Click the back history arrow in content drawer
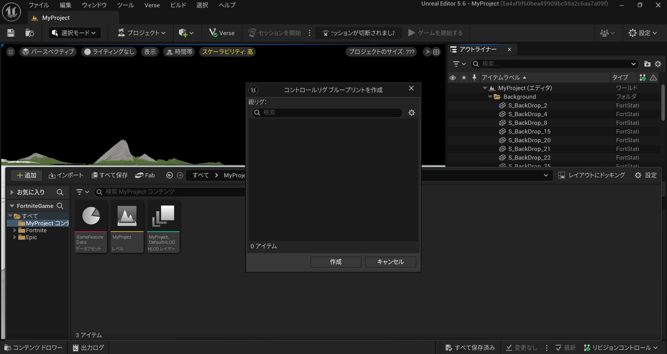 tap(170, 176)
